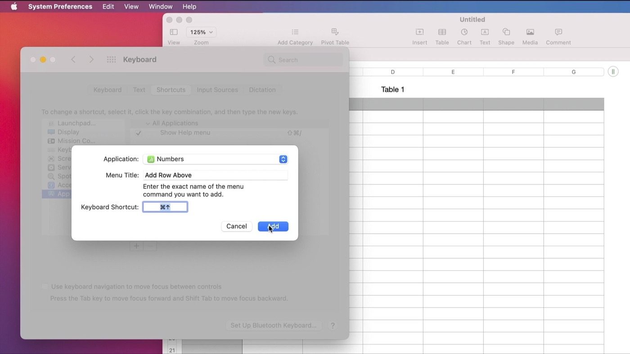
Task: Toggle the Show Help menu checkbox
Action: click(x=139, y=133)
